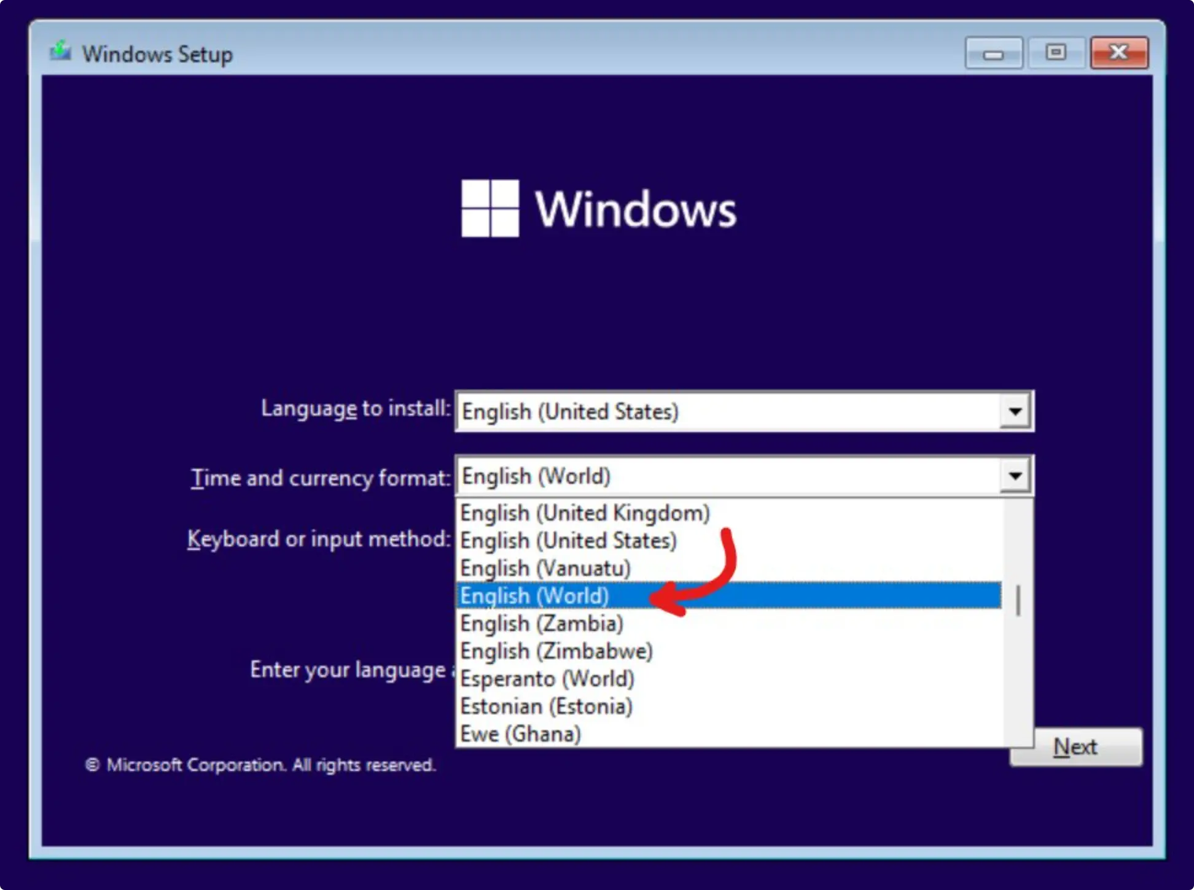Image resolution: width=1194 pixels, height=890 pixels.
Task: Select Esperanto (World) option
Action: [729, 678]
